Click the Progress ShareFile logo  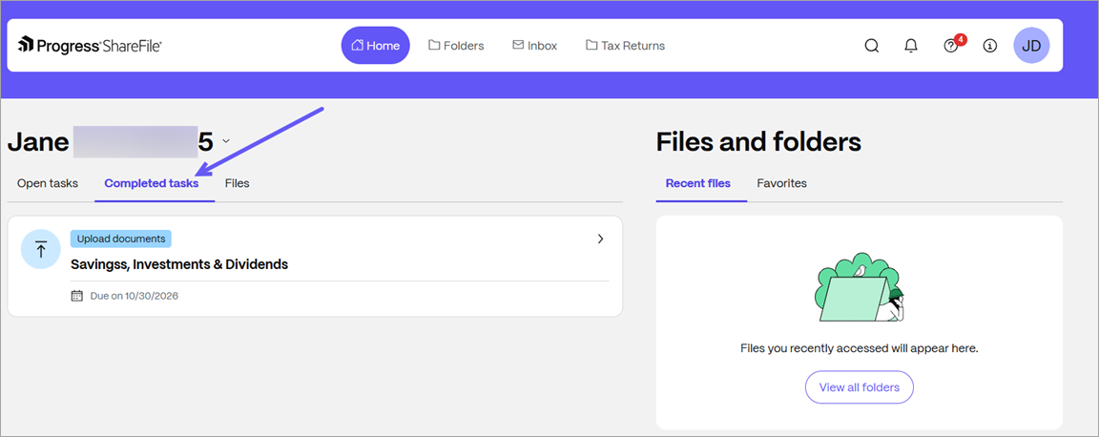(x=90, y=46)
